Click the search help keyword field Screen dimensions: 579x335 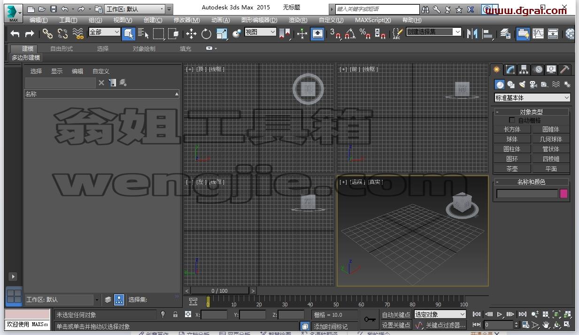tap(378, 9)
